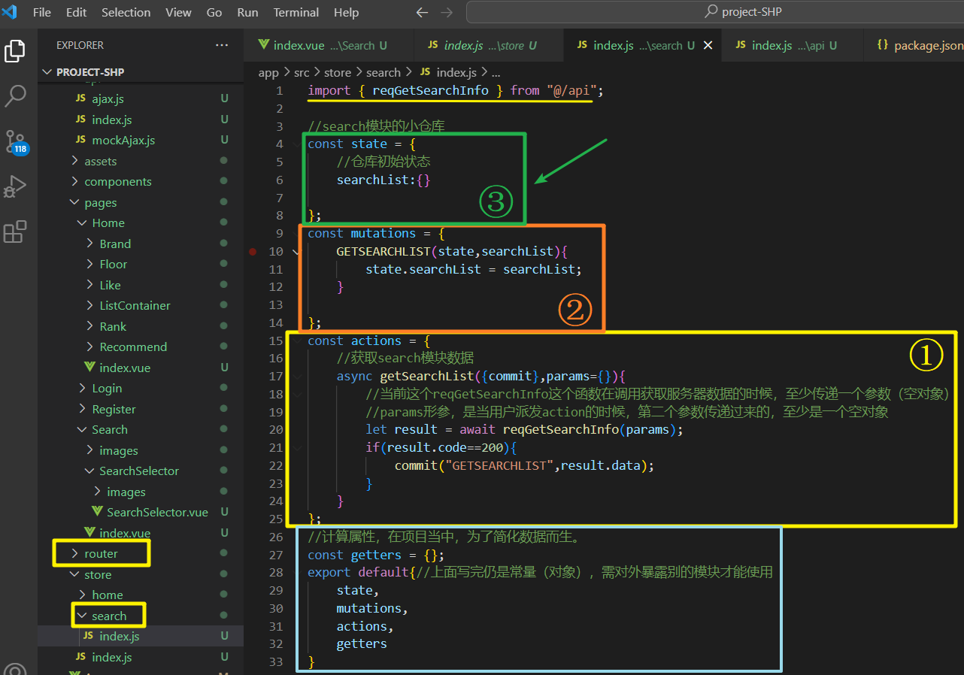
Task: Collapse the PROJECT-SHP root folder
Action: tap(47, 71)
